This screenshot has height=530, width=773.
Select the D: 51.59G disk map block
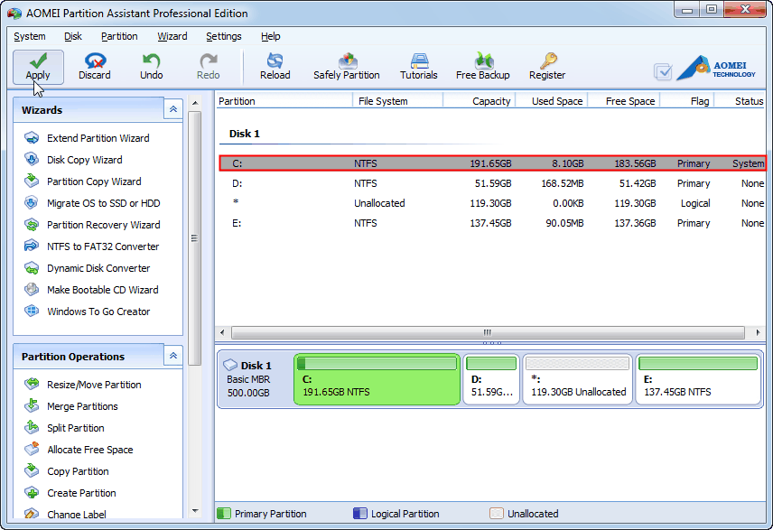(491, 379)
